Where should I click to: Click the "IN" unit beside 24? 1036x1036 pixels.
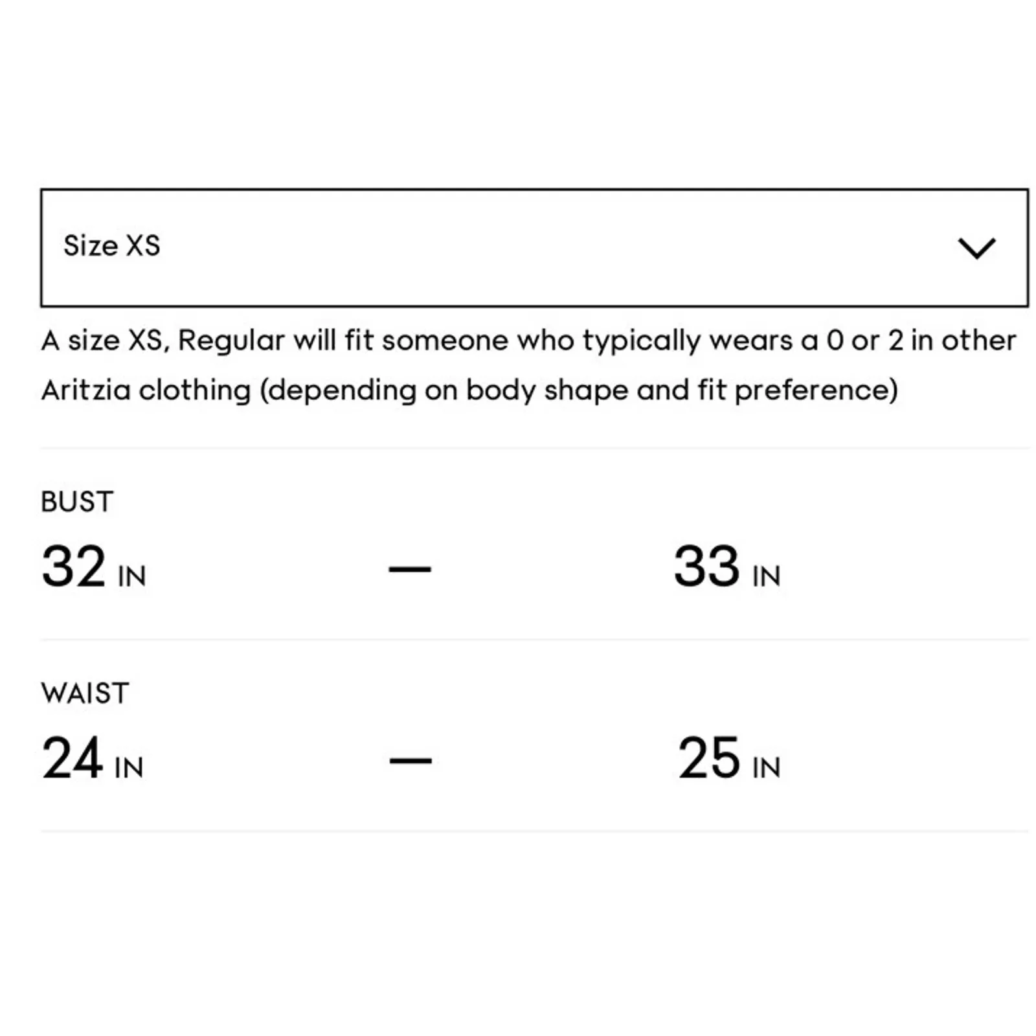129,768
